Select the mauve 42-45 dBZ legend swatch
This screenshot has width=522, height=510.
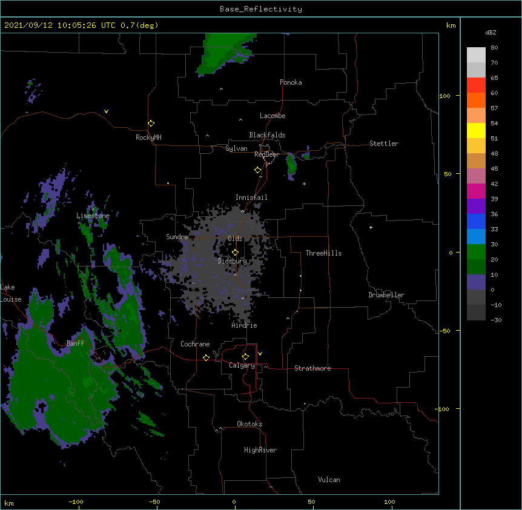pos(476,176)
